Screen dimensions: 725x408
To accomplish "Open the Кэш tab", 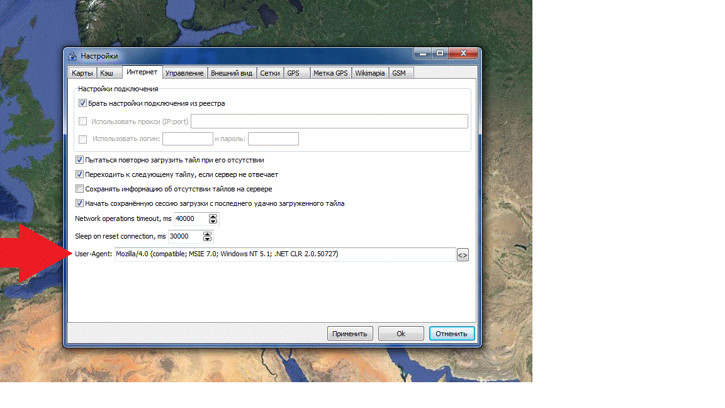I will pos(107,73).
